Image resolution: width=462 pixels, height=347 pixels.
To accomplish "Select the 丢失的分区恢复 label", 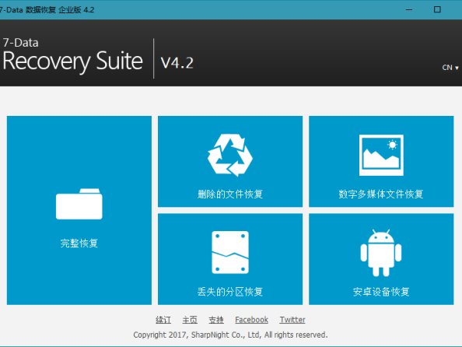I will coord(230,292).
